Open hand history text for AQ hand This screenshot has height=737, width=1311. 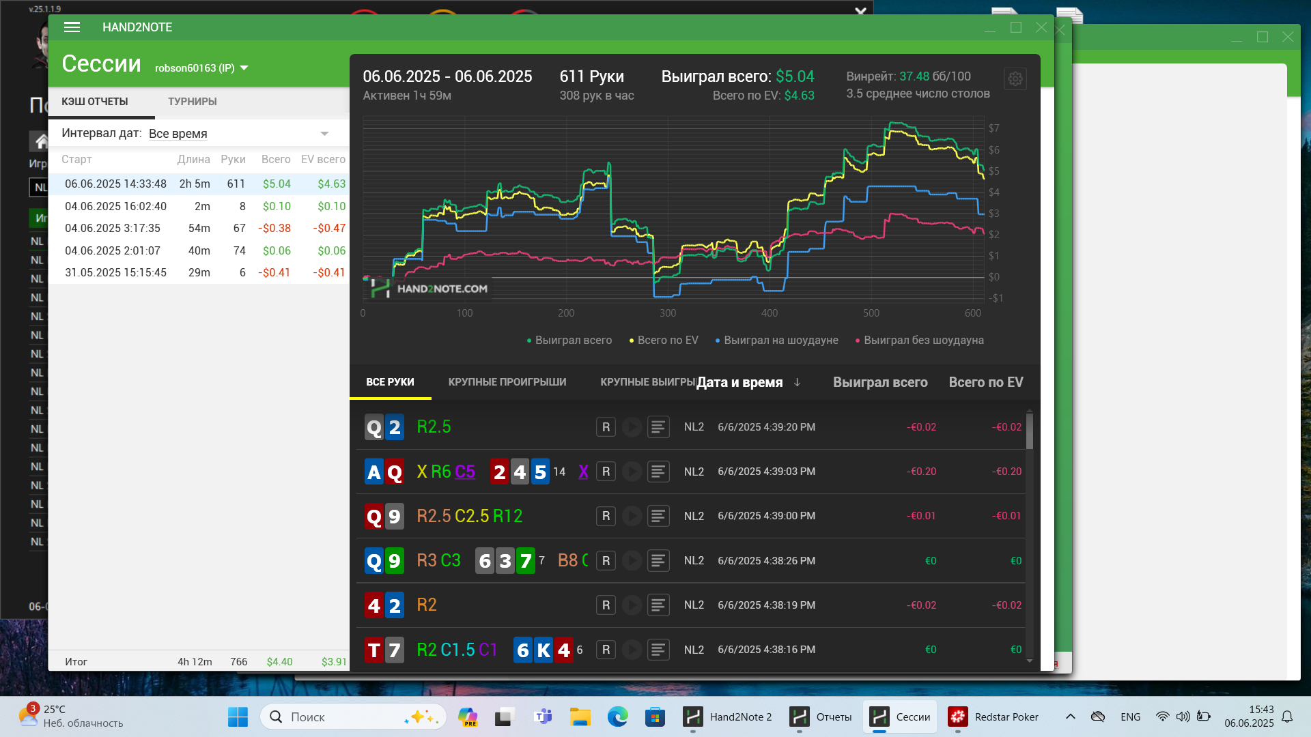[x=658, y=472]
